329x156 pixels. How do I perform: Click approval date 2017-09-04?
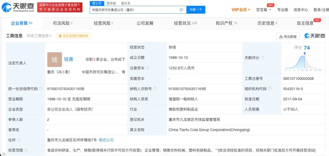tap(293, 99)
